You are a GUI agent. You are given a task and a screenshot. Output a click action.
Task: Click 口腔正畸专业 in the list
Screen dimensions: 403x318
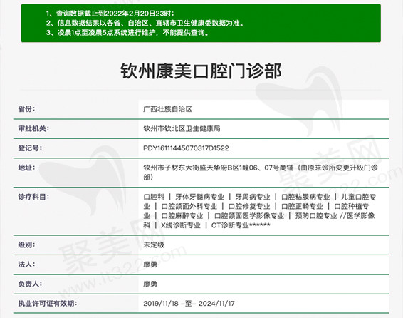(302, 206)
